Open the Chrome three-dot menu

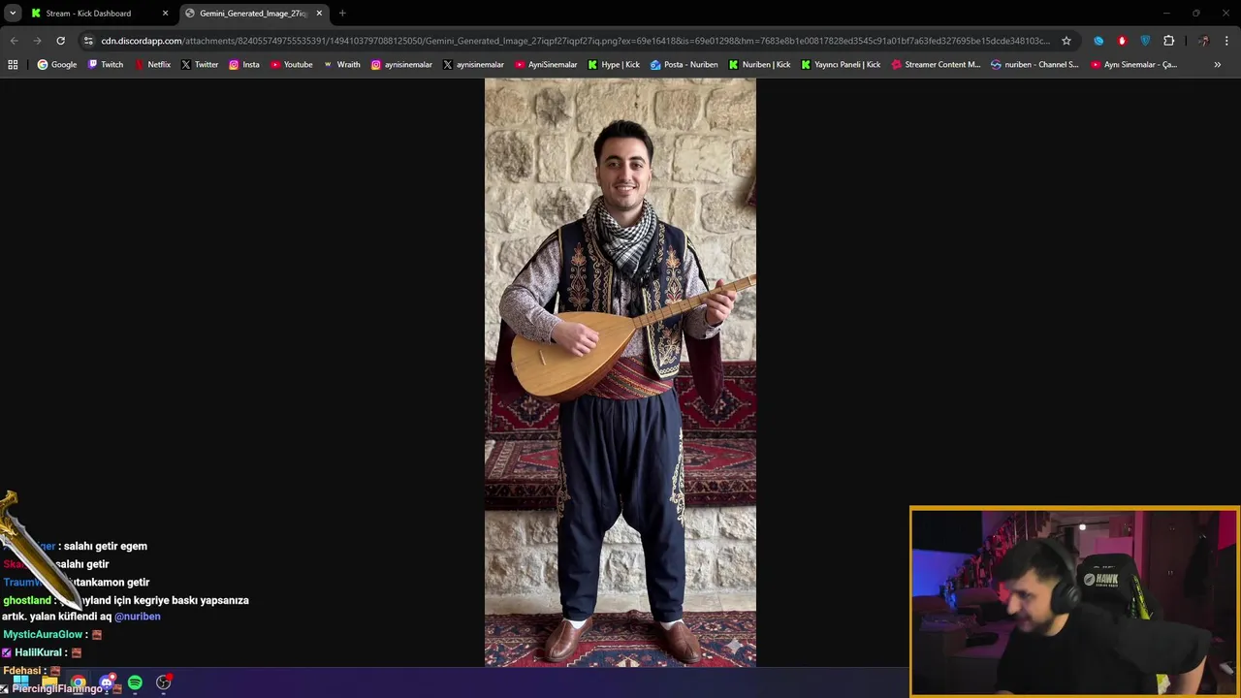pyautogui.click(x=1226, y=41)
